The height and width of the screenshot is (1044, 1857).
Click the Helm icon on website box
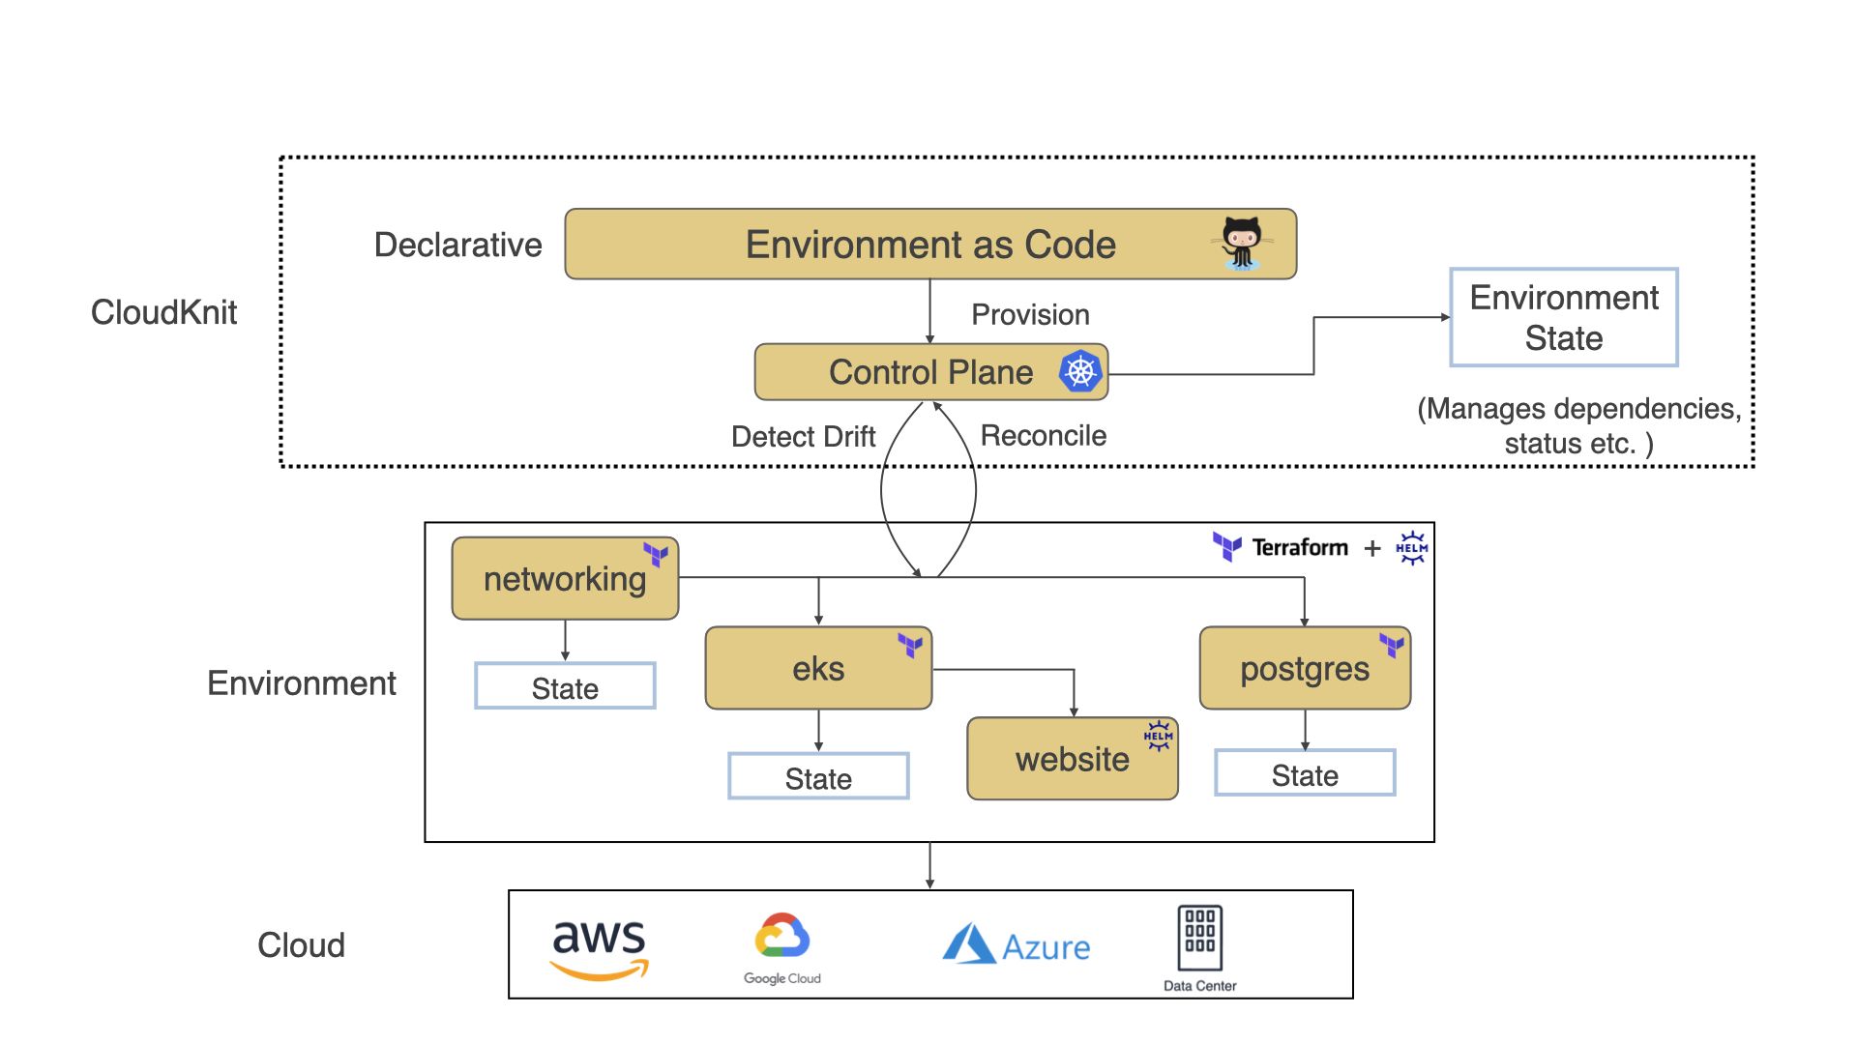click(x=1158, y=736)
